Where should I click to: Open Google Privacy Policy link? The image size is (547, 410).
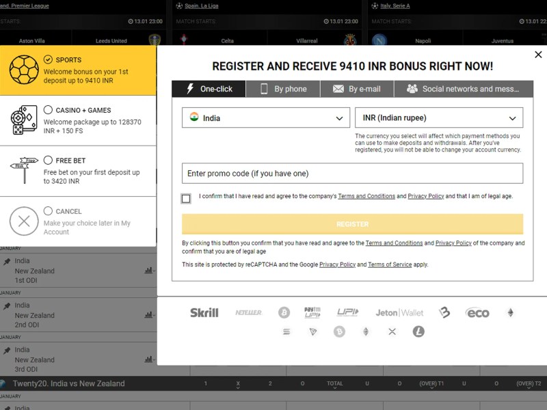pyautogui.click(x=337, y=264)
